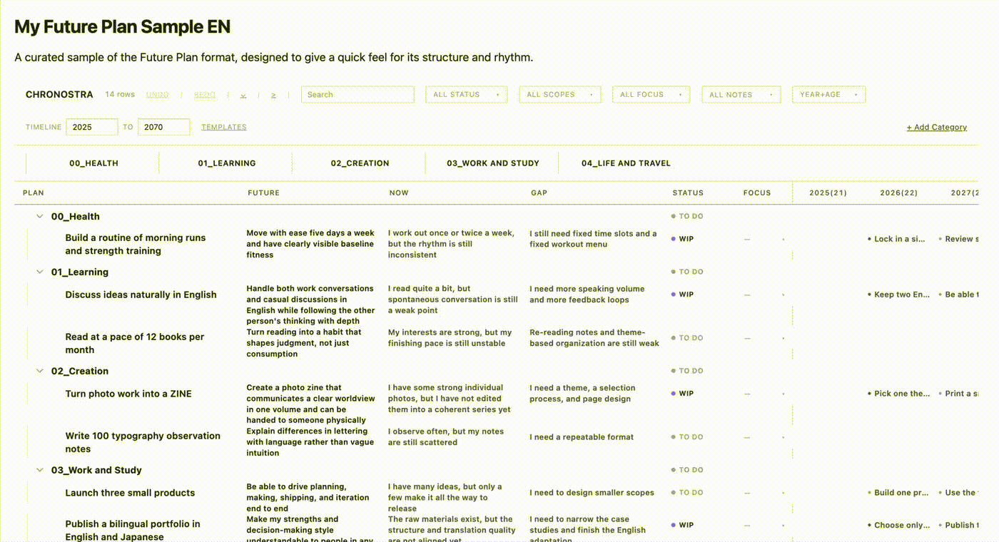
Task: Select plan 'Write 100 typography observation notes'
Action: coord(143,443)
